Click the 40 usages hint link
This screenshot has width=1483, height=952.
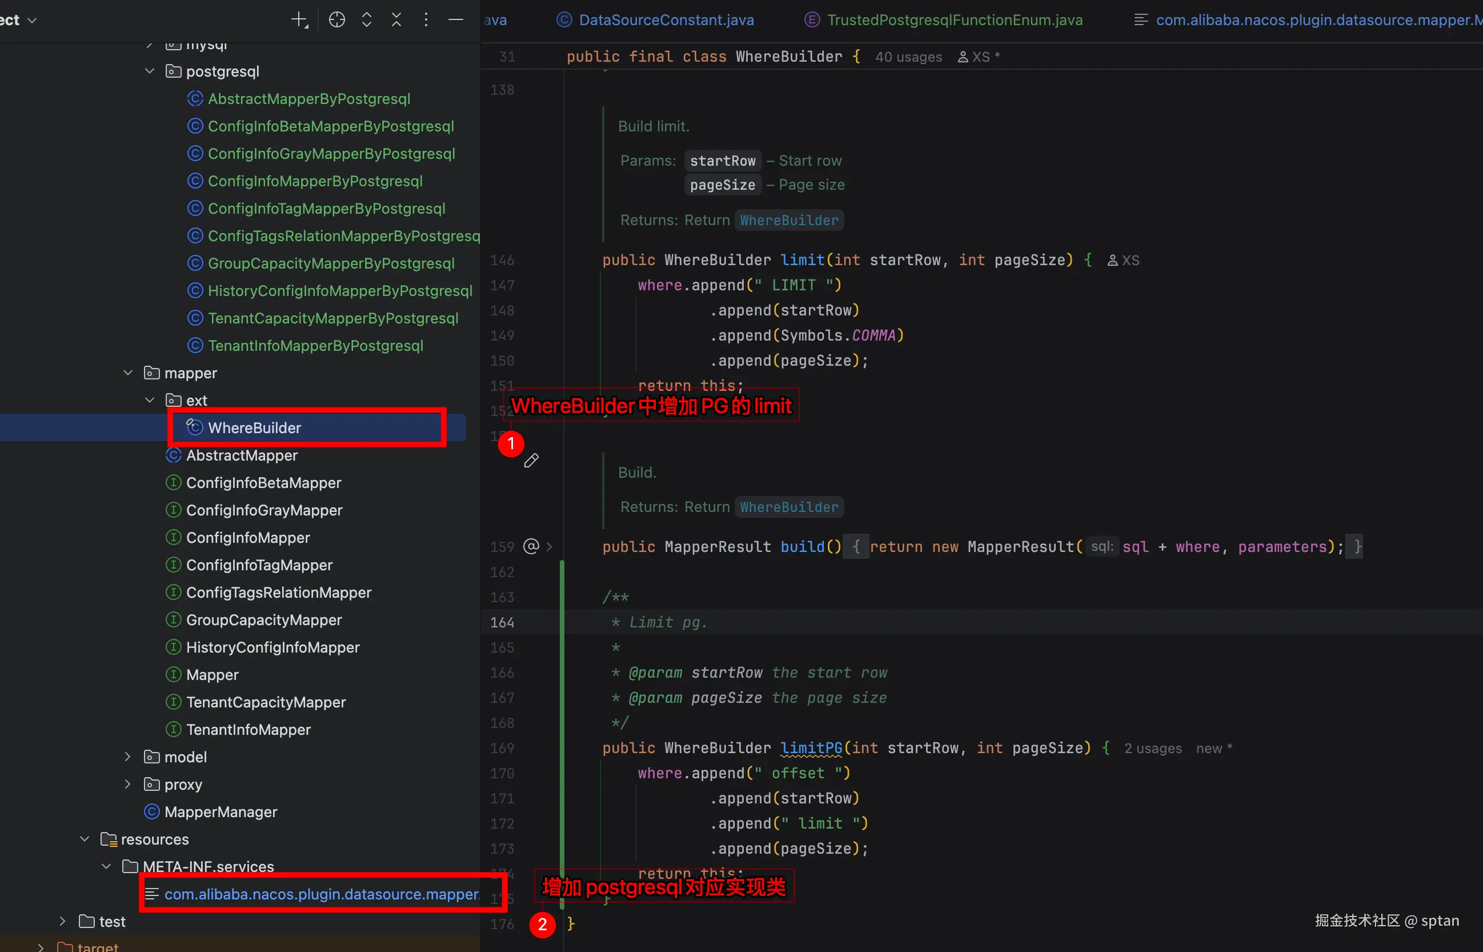coord(908,57)
